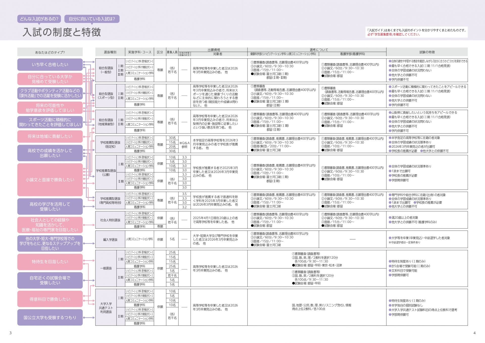This screenshot has width=485, height=343.
Task: Click '文系科目で受験可能' feature text
Action: (x=403, y=270)
